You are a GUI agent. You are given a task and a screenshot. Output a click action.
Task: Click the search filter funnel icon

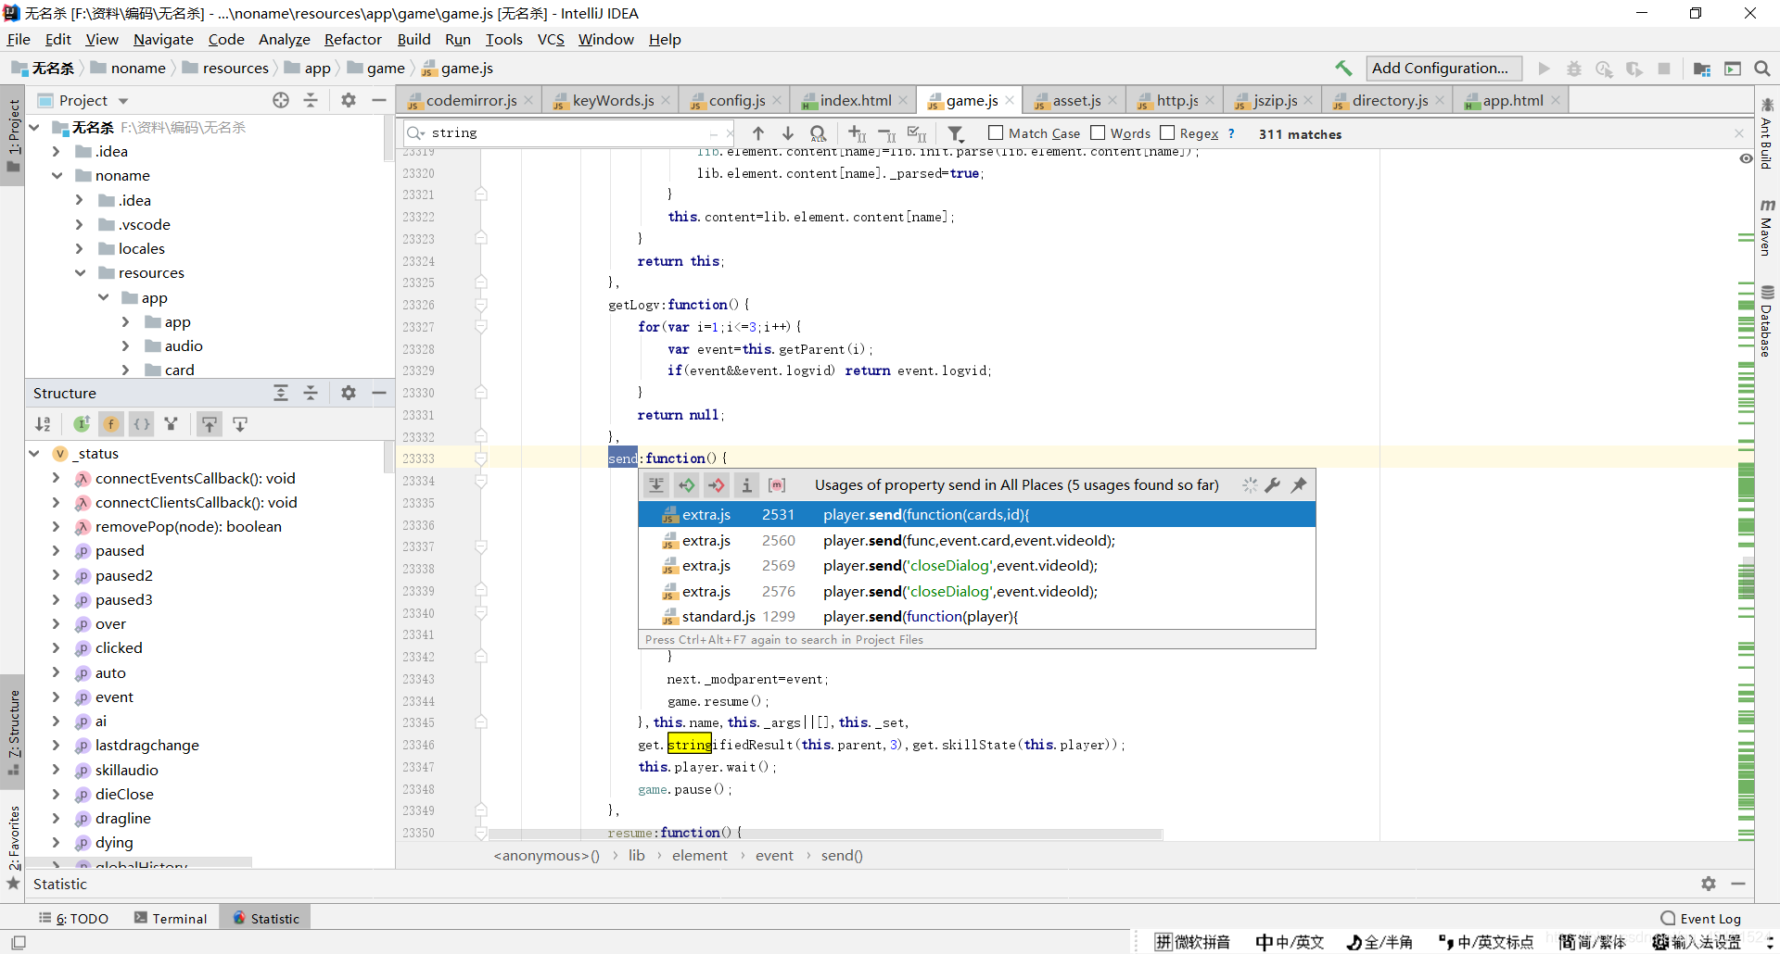click(x=956, y=133)
